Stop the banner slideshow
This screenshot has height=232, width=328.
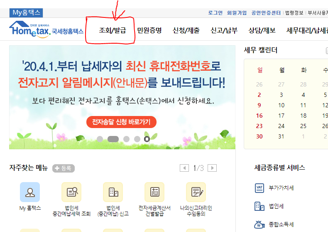click(x=147, y=139)
